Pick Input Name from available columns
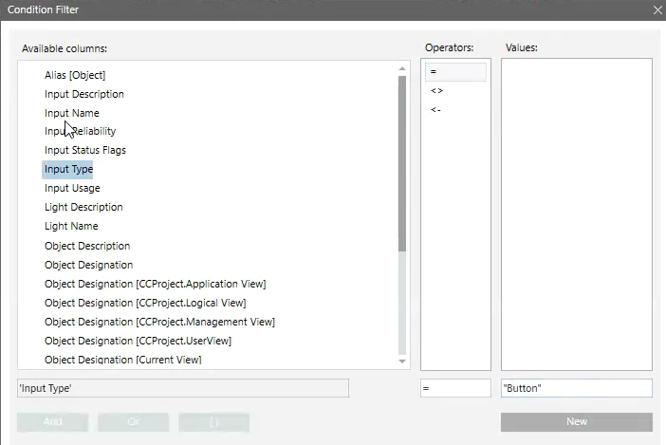This screenshot has height=445, width=666. [72, 113]
